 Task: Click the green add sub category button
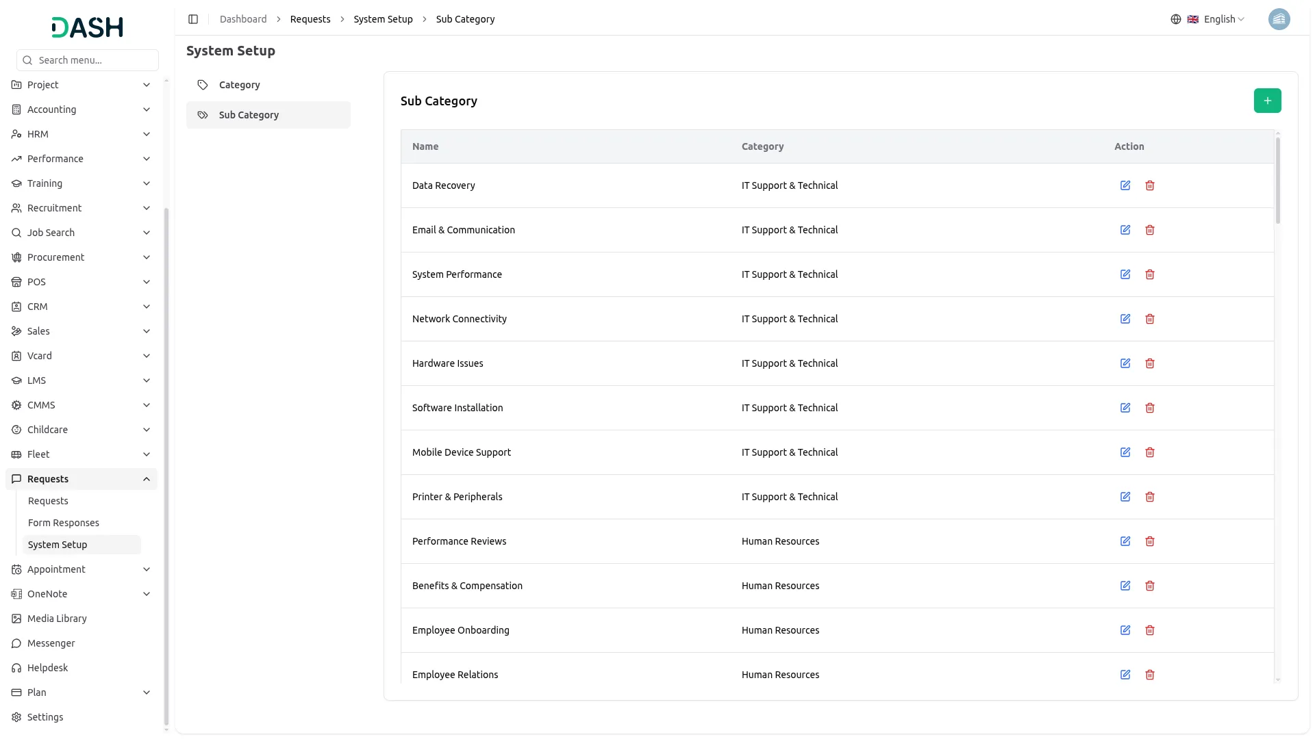pyautogui.click(x=1267, y=101)
